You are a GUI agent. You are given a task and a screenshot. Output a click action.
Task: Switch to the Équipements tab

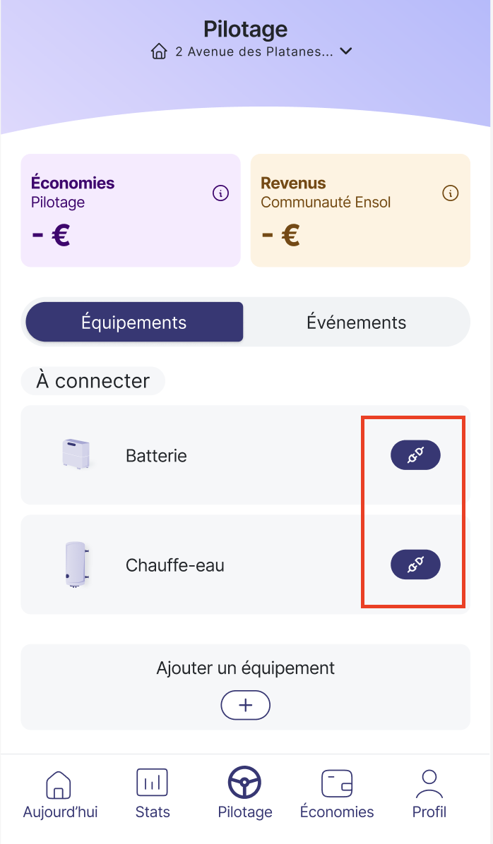134,322
